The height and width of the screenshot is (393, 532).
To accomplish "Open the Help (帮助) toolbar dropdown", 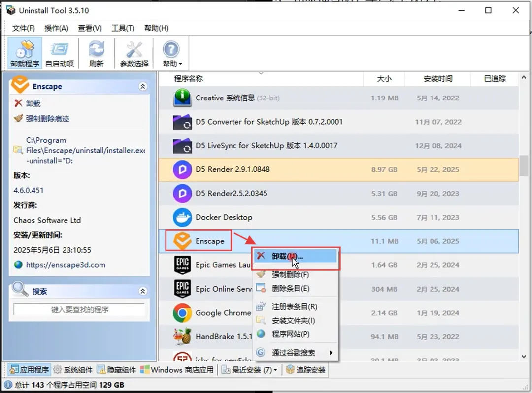I will tap(171, 53).
